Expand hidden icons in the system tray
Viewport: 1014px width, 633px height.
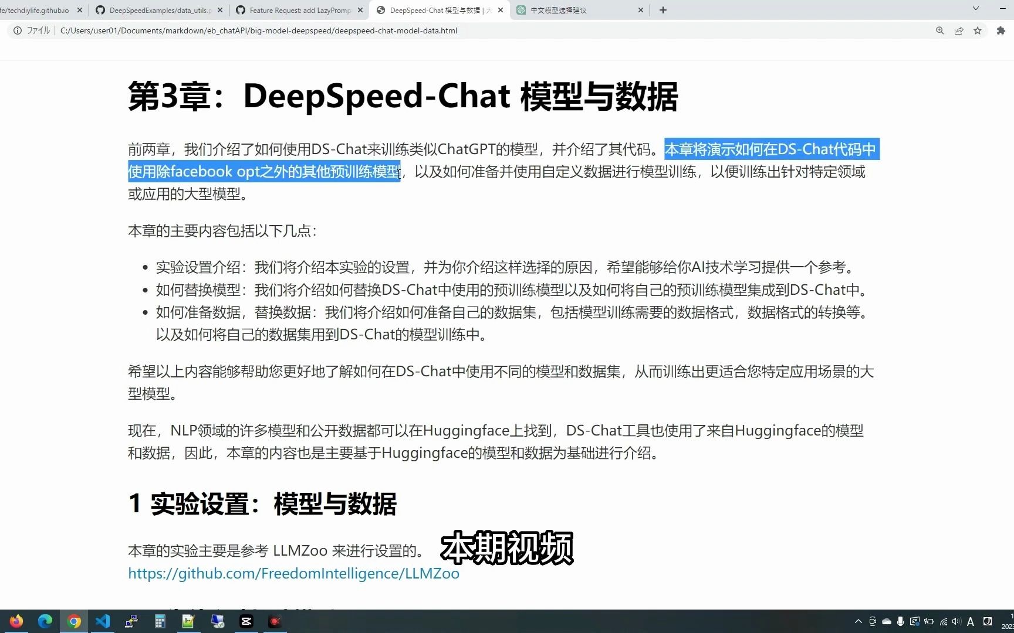[857, 622]
